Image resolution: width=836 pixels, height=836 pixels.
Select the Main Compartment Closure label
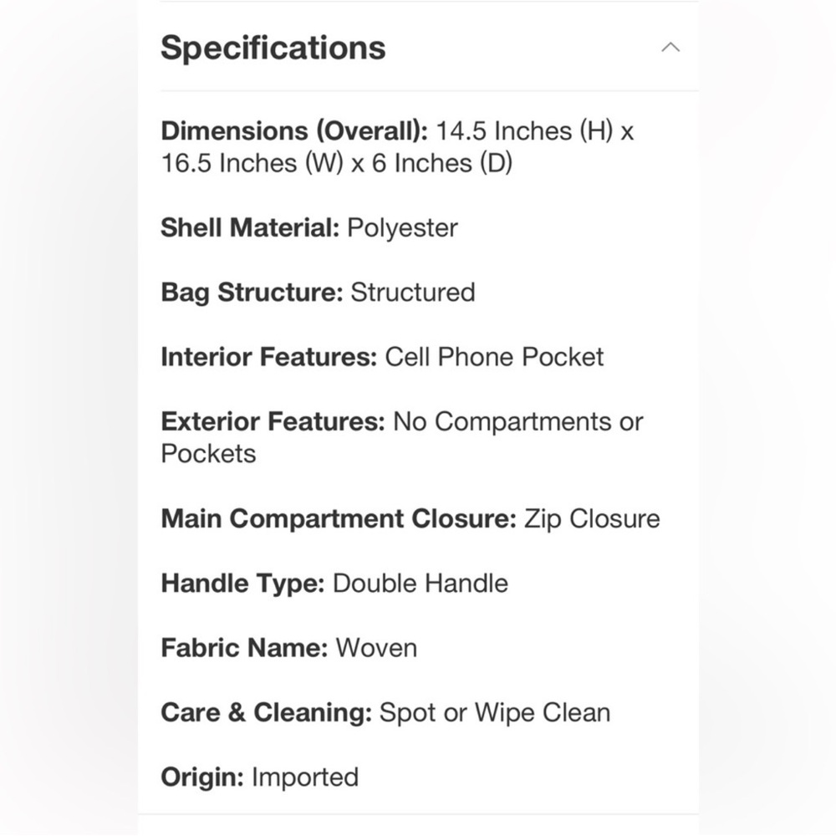(x=339, y=519)
